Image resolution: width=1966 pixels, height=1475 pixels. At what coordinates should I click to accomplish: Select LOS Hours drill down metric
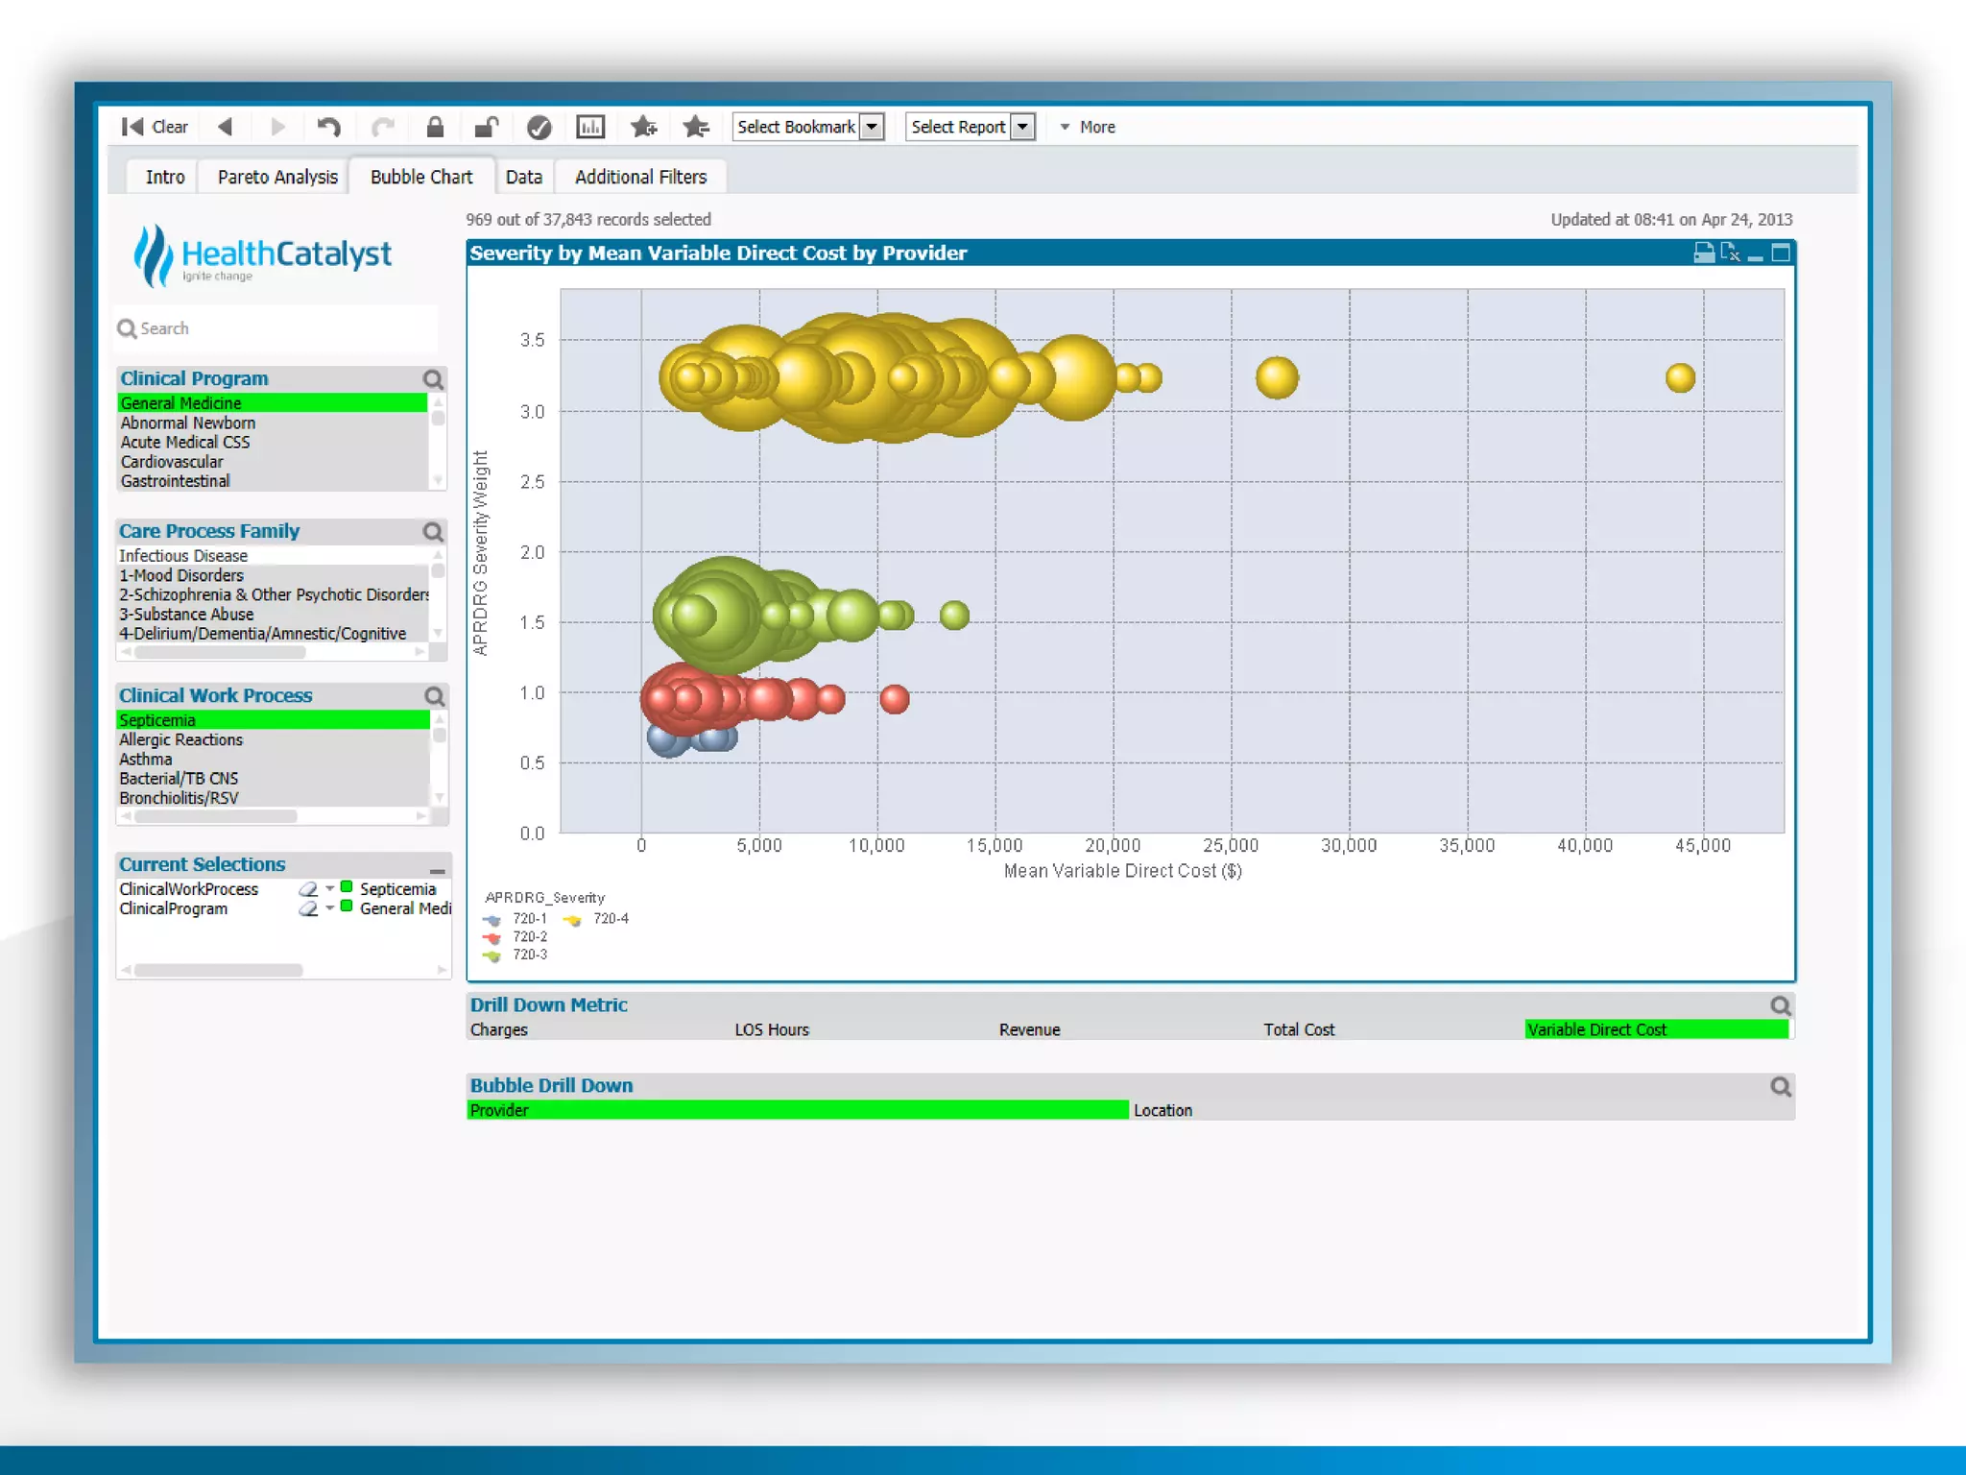pyautogui.click(x=772, y=1029)
